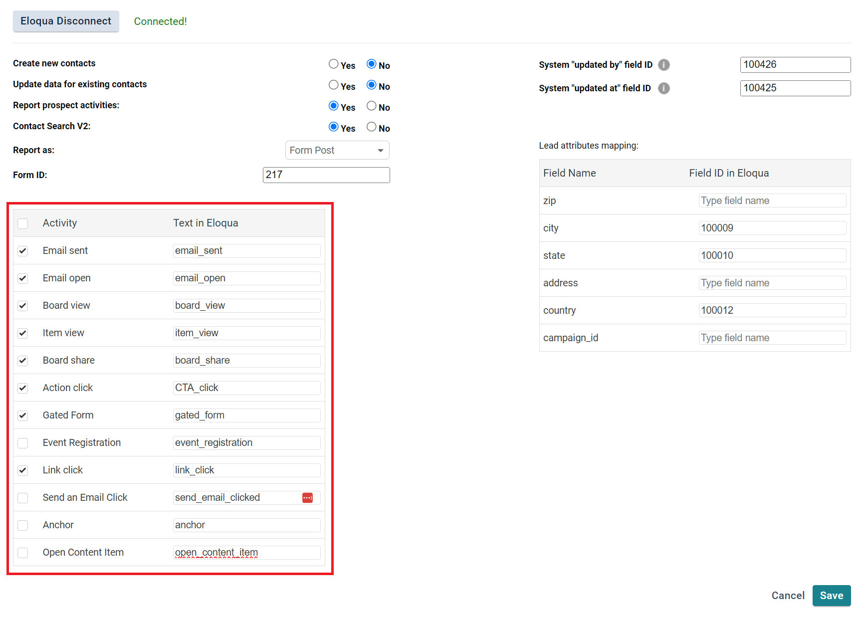Click the Form ID input field
This screenshot has height=621, width=862.
click(x=326, y=175)
